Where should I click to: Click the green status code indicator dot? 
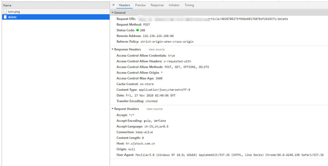(x=138, y=30)
